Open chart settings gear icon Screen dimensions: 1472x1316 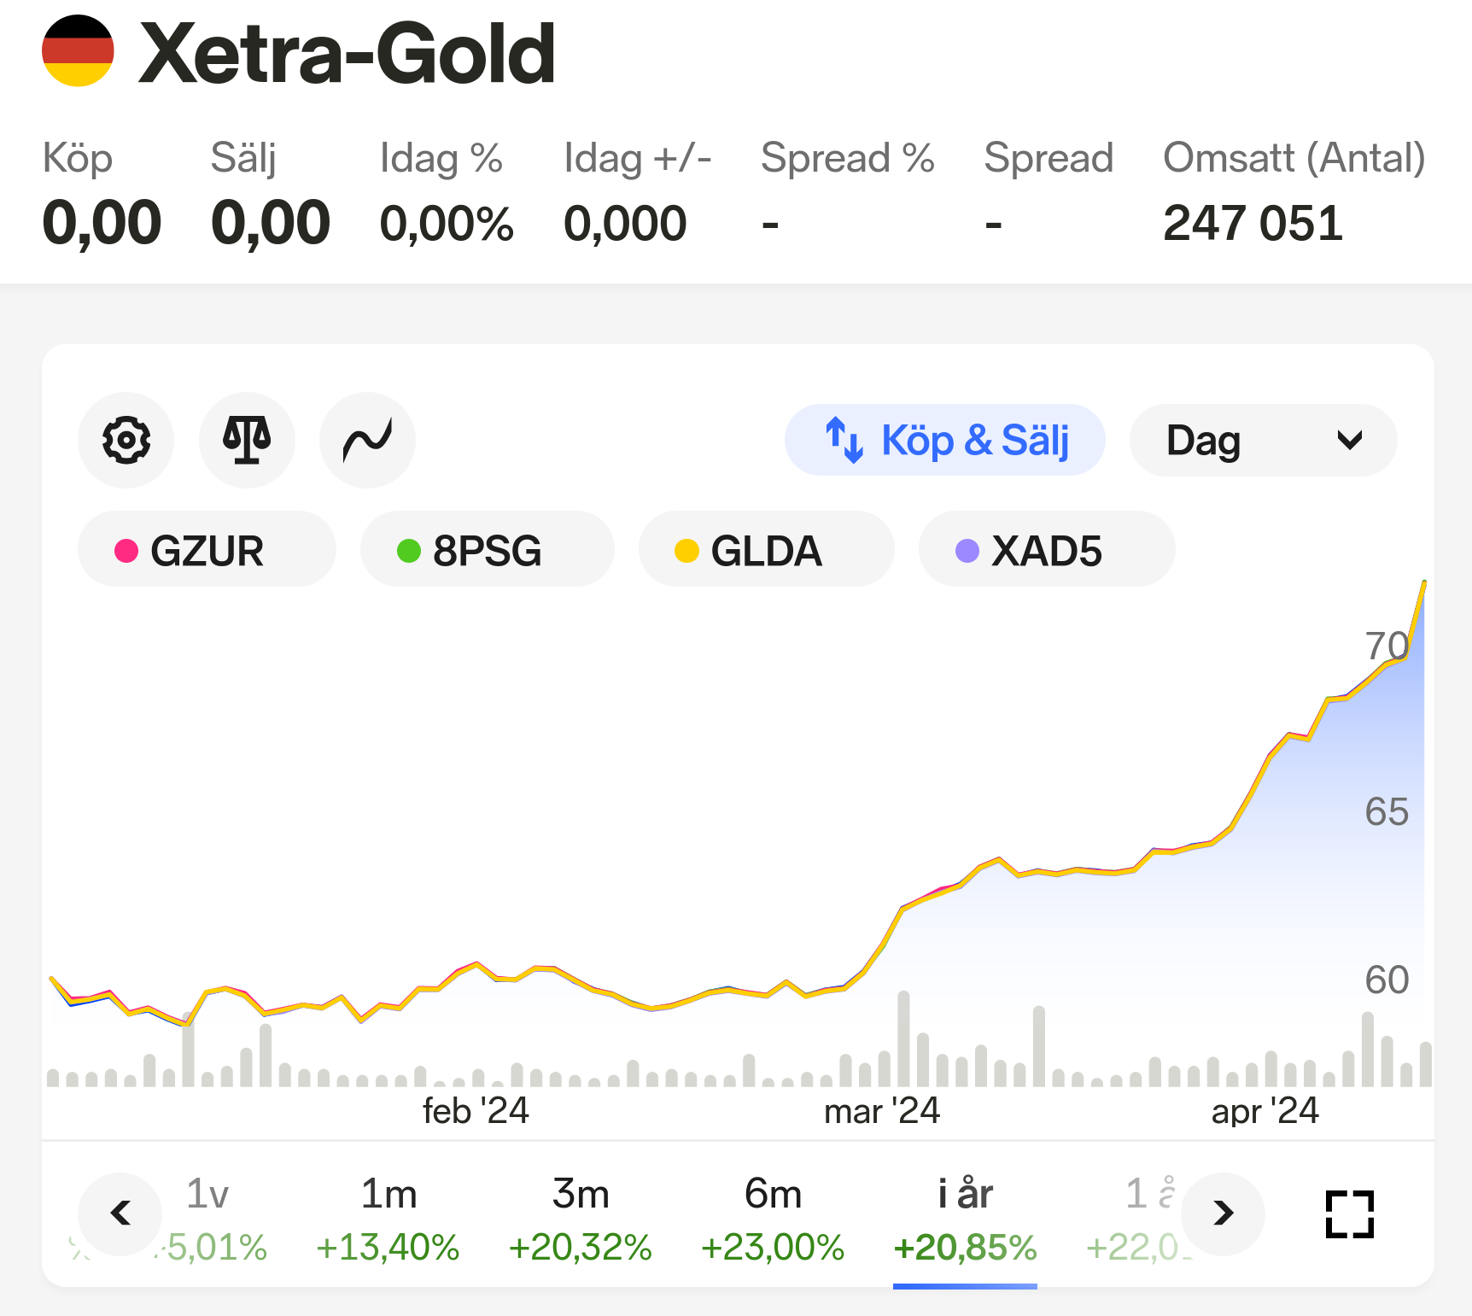click(126, 441)
